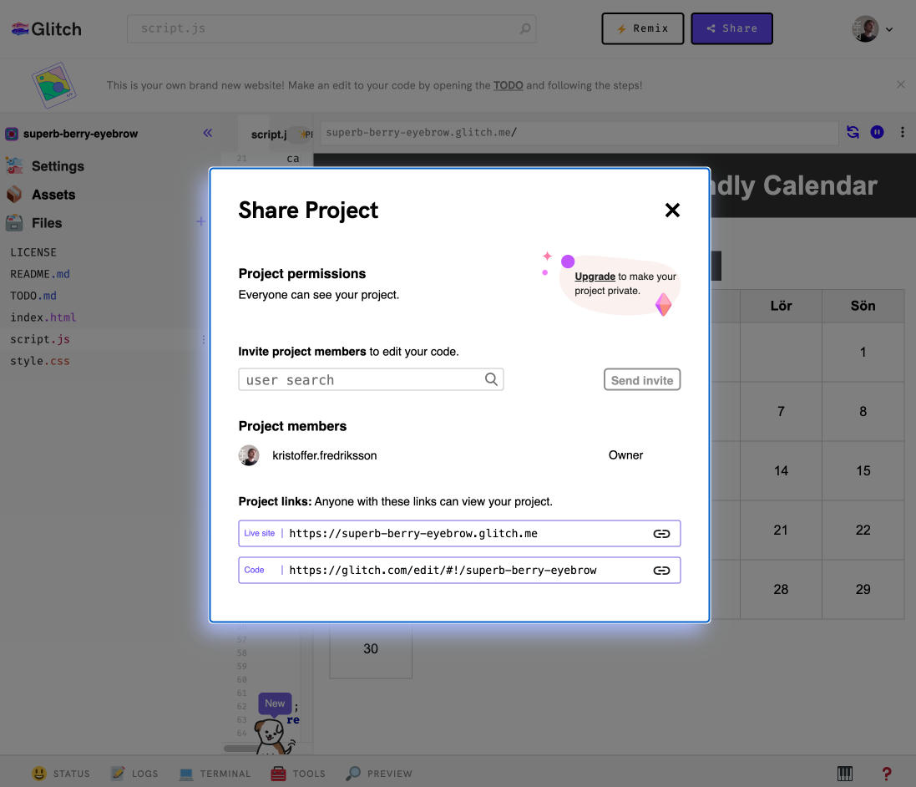
Task: Dismiss the welcome banner
Action: [x=901, y=84]
